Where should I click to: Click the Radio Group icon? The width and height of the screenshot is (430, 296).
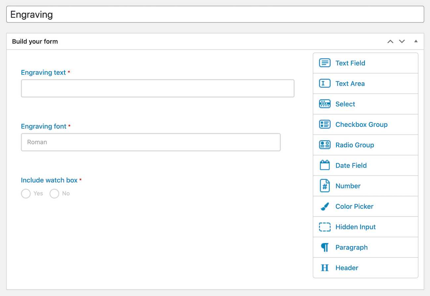pos(324,145)
